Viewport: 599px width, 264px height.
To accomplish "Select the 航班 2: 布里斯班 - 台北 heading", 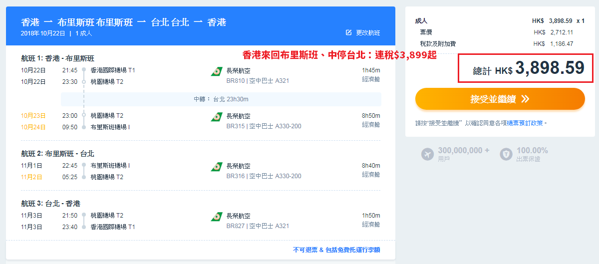I will tap(57, 154).
